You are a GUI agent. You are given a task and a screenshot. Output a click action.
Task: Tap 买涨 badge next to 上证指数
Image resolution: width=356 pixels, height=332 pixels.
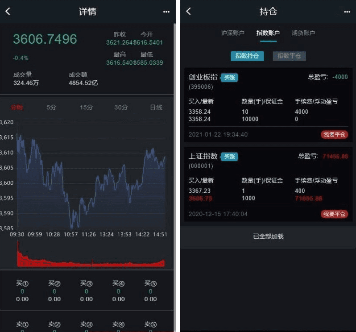(x=230, y=157)
